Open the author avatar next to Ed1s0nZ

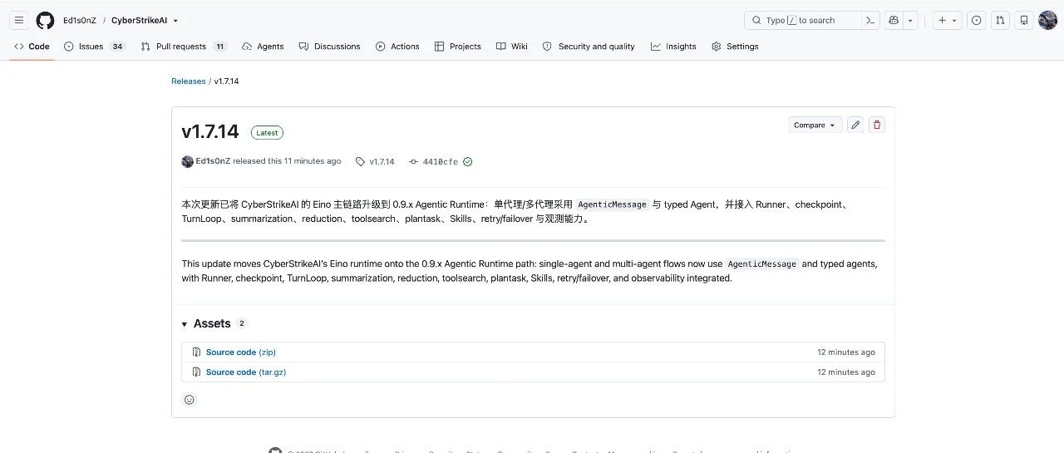pos(188,161)
